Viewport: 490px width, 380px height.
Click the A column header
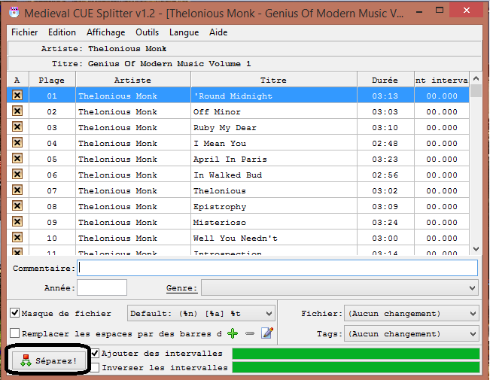[x=17, y=80]
